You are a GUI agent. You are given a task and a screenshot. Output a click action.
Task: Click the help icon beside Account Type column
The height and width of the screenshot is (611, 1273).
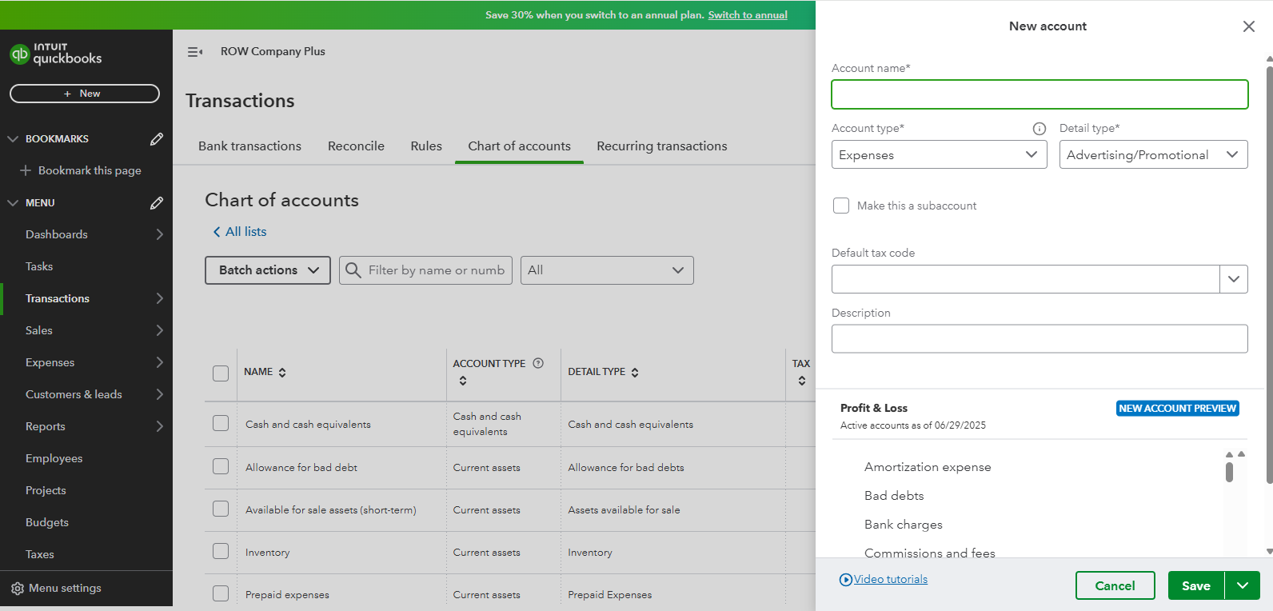(538, 363)
